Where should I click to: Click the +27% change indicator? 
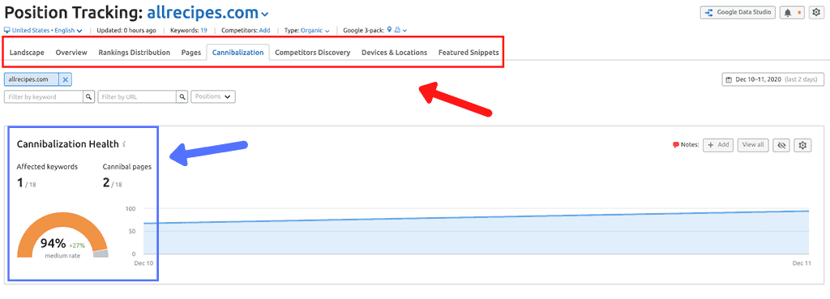(x=77, y=246)
